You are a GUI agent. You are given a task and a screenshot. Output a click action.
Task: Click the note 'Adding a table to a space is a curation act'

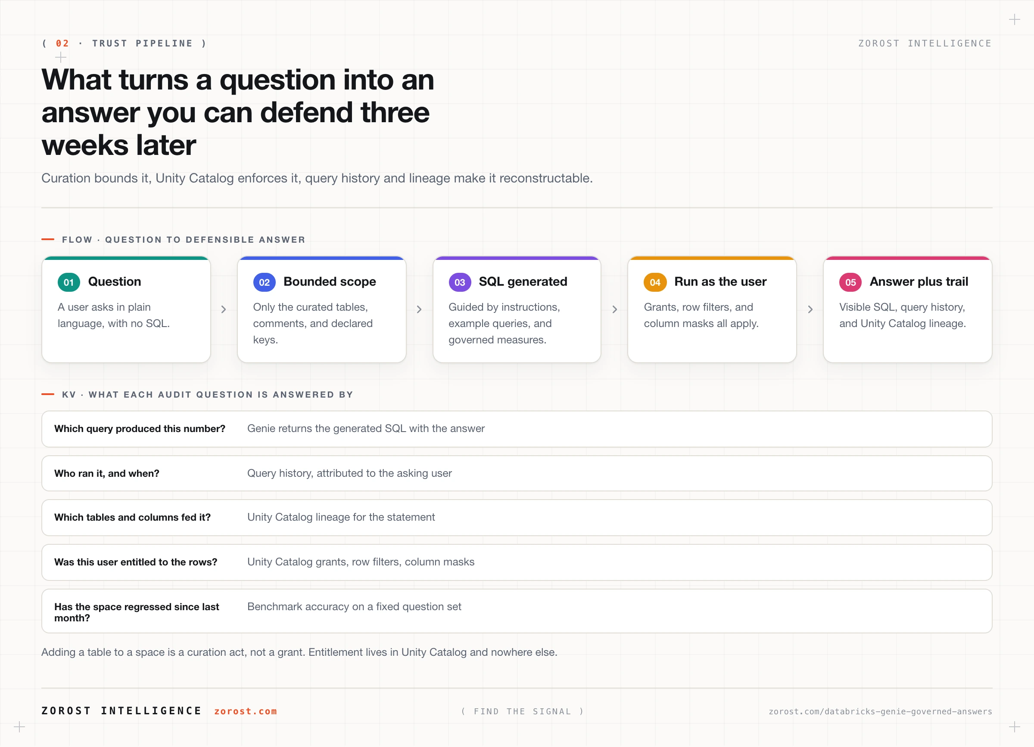tap(299, 652)
